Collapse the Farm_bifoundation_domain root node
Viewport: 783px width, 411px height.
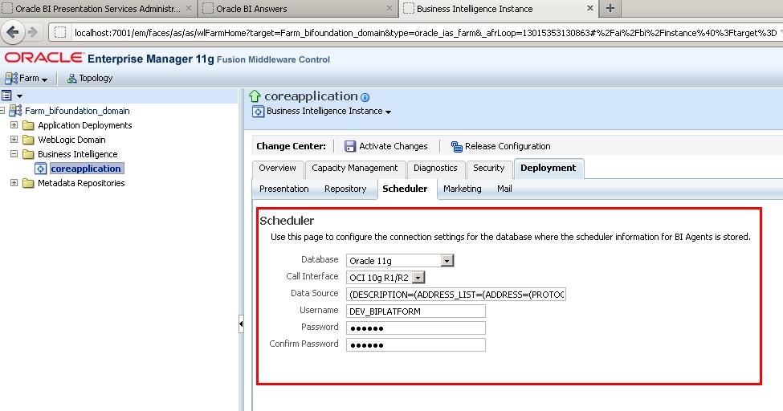pos(2,110)
